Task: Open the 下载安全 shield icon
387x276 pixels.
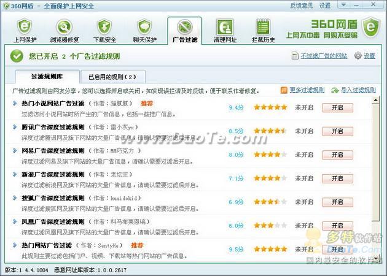Action: (104, 26)
